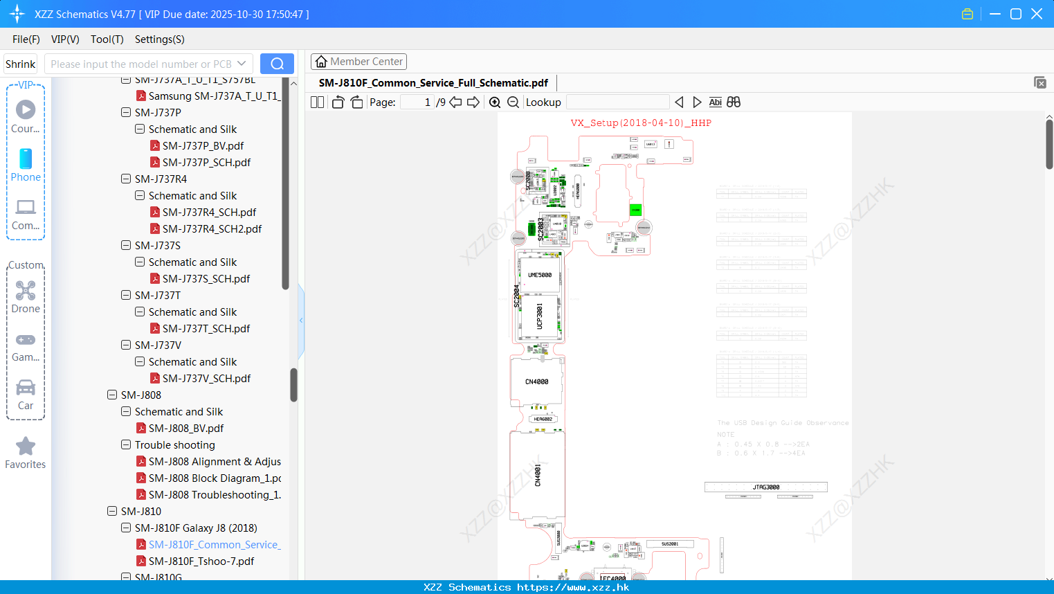Toggle two-page layout view icon
1054x594 pixels.
click(x=317, y=102)
